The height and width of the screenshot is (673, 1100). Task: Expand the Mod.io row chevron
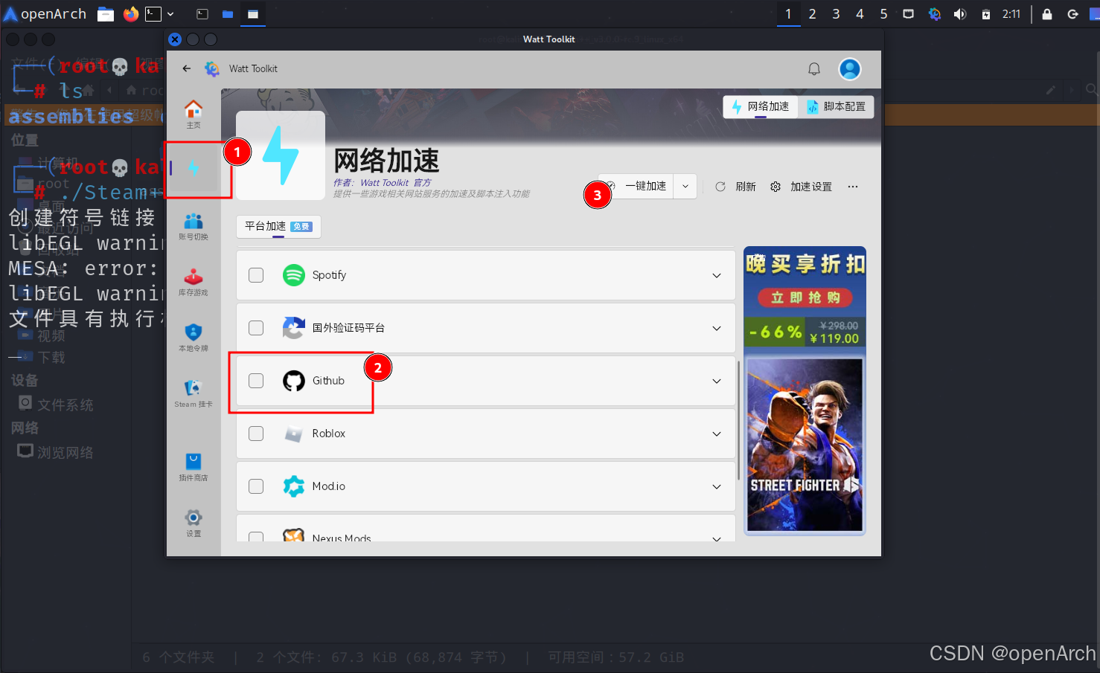tap(717, 487)
